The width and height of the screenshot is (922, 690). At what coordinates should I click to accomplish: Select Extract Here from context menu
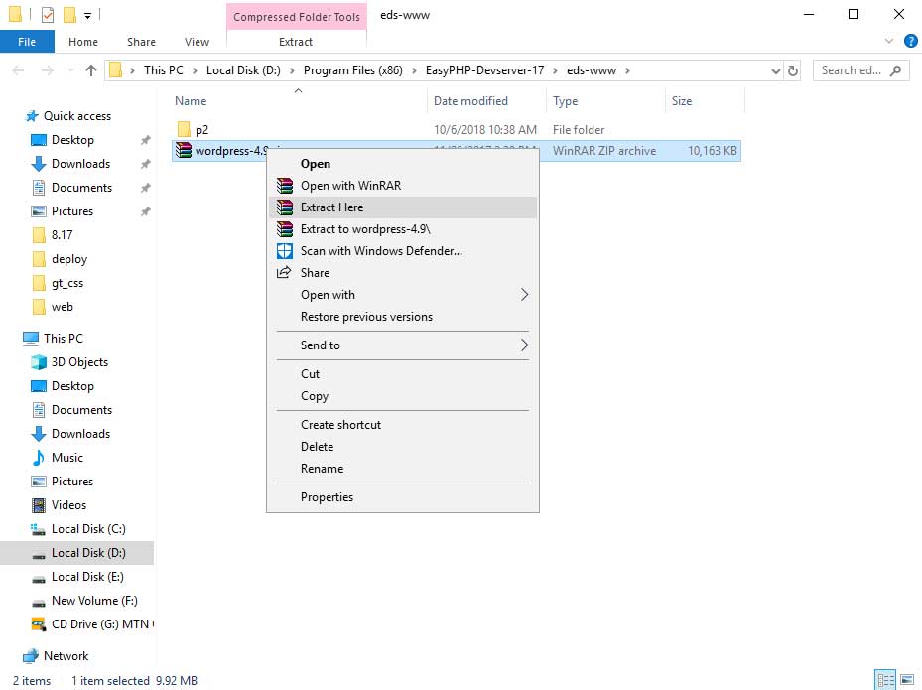pyautogui.click(x=403, y=207)
